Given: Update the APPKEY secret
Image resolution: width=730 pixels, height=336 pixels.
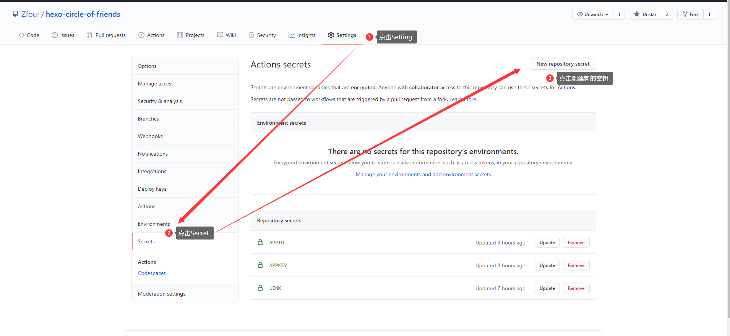Looking at the screenshot, I should 547,265.
